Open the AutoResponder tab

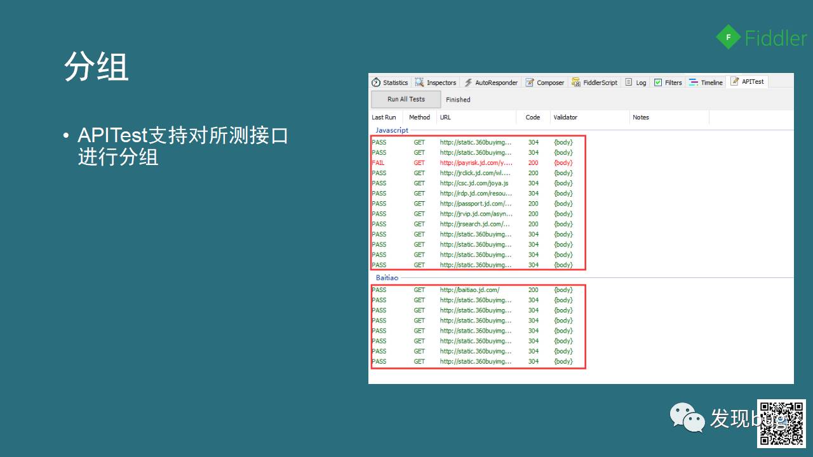[x=491, y=83]
